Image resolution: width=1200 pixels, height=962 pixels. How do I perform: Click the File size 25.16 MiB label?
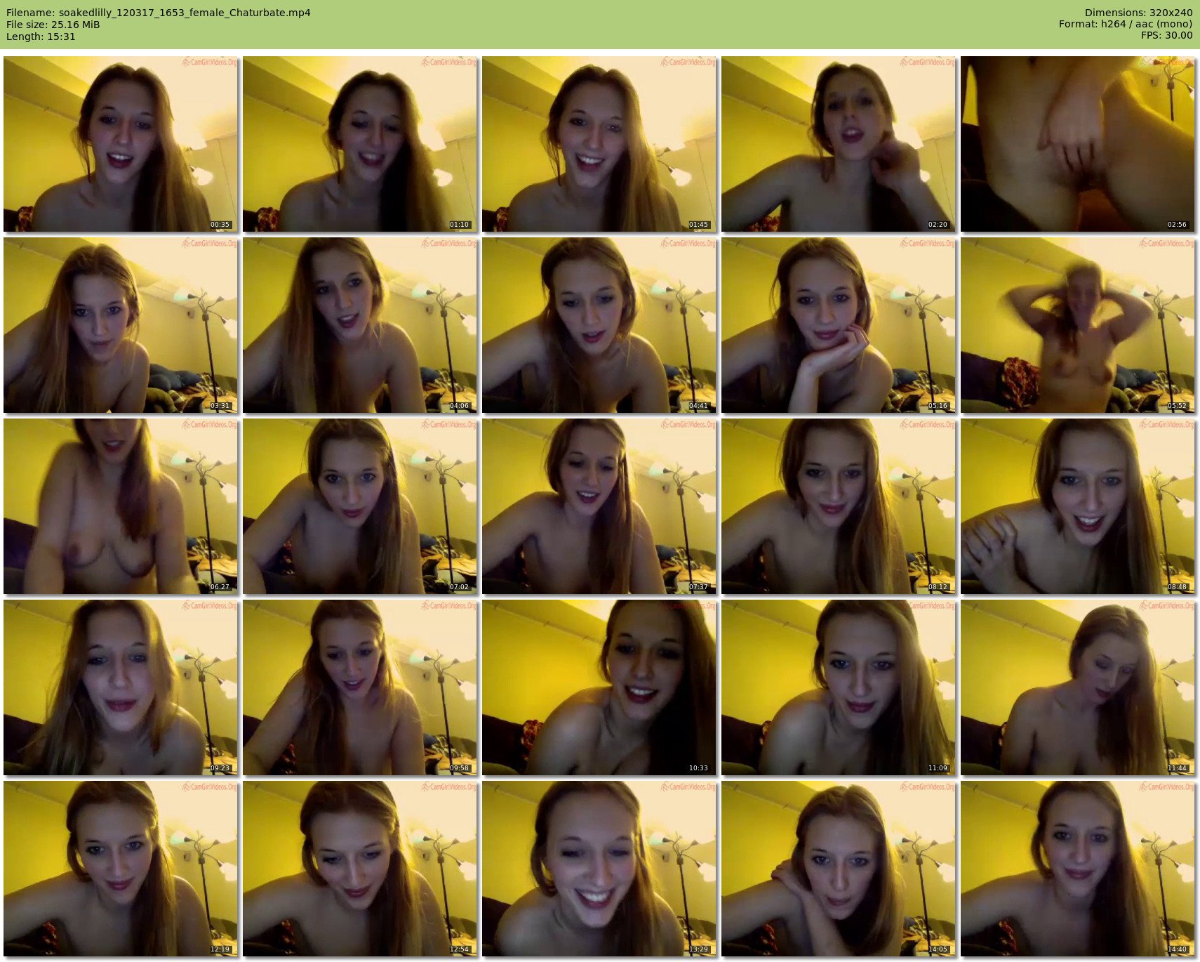tap(53, 25)
